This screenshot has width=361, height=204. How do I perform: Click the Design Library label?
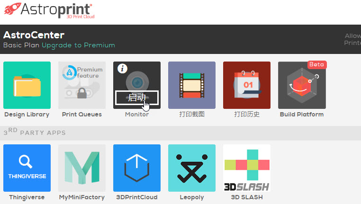coord(27,115)
